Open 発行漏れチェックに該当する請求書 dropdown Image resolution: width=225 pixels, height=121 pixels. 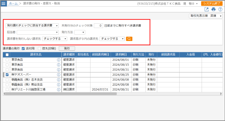point(32,26)
